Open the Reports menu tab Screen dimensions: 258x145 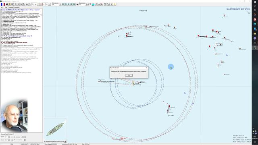11,8
